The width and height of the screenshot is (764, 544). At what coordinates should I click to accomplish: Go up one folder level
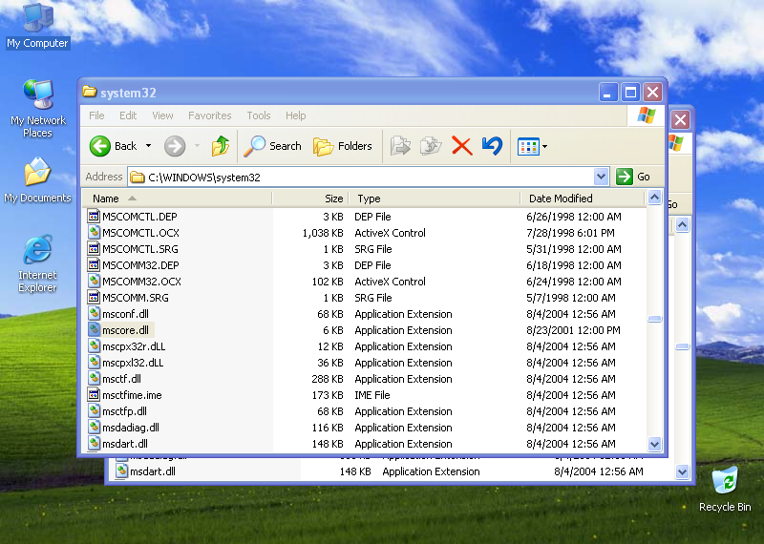(221, 146)
